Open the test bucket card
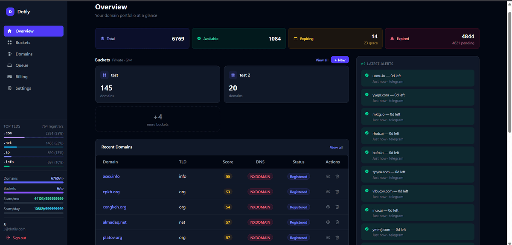This screenshot has width=512, height=245. click(157, 84)
